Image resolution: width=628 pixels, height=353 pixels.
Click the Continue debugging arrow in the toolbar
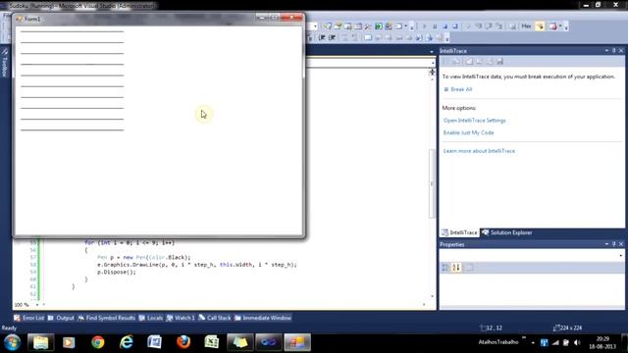(x=425, y=26)
